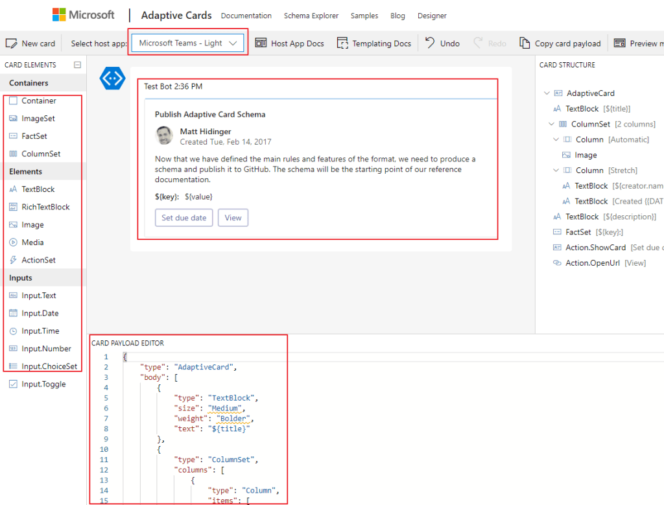Click the New card icon
This screenshot has height=505, width=664.
tap(11, 43)
